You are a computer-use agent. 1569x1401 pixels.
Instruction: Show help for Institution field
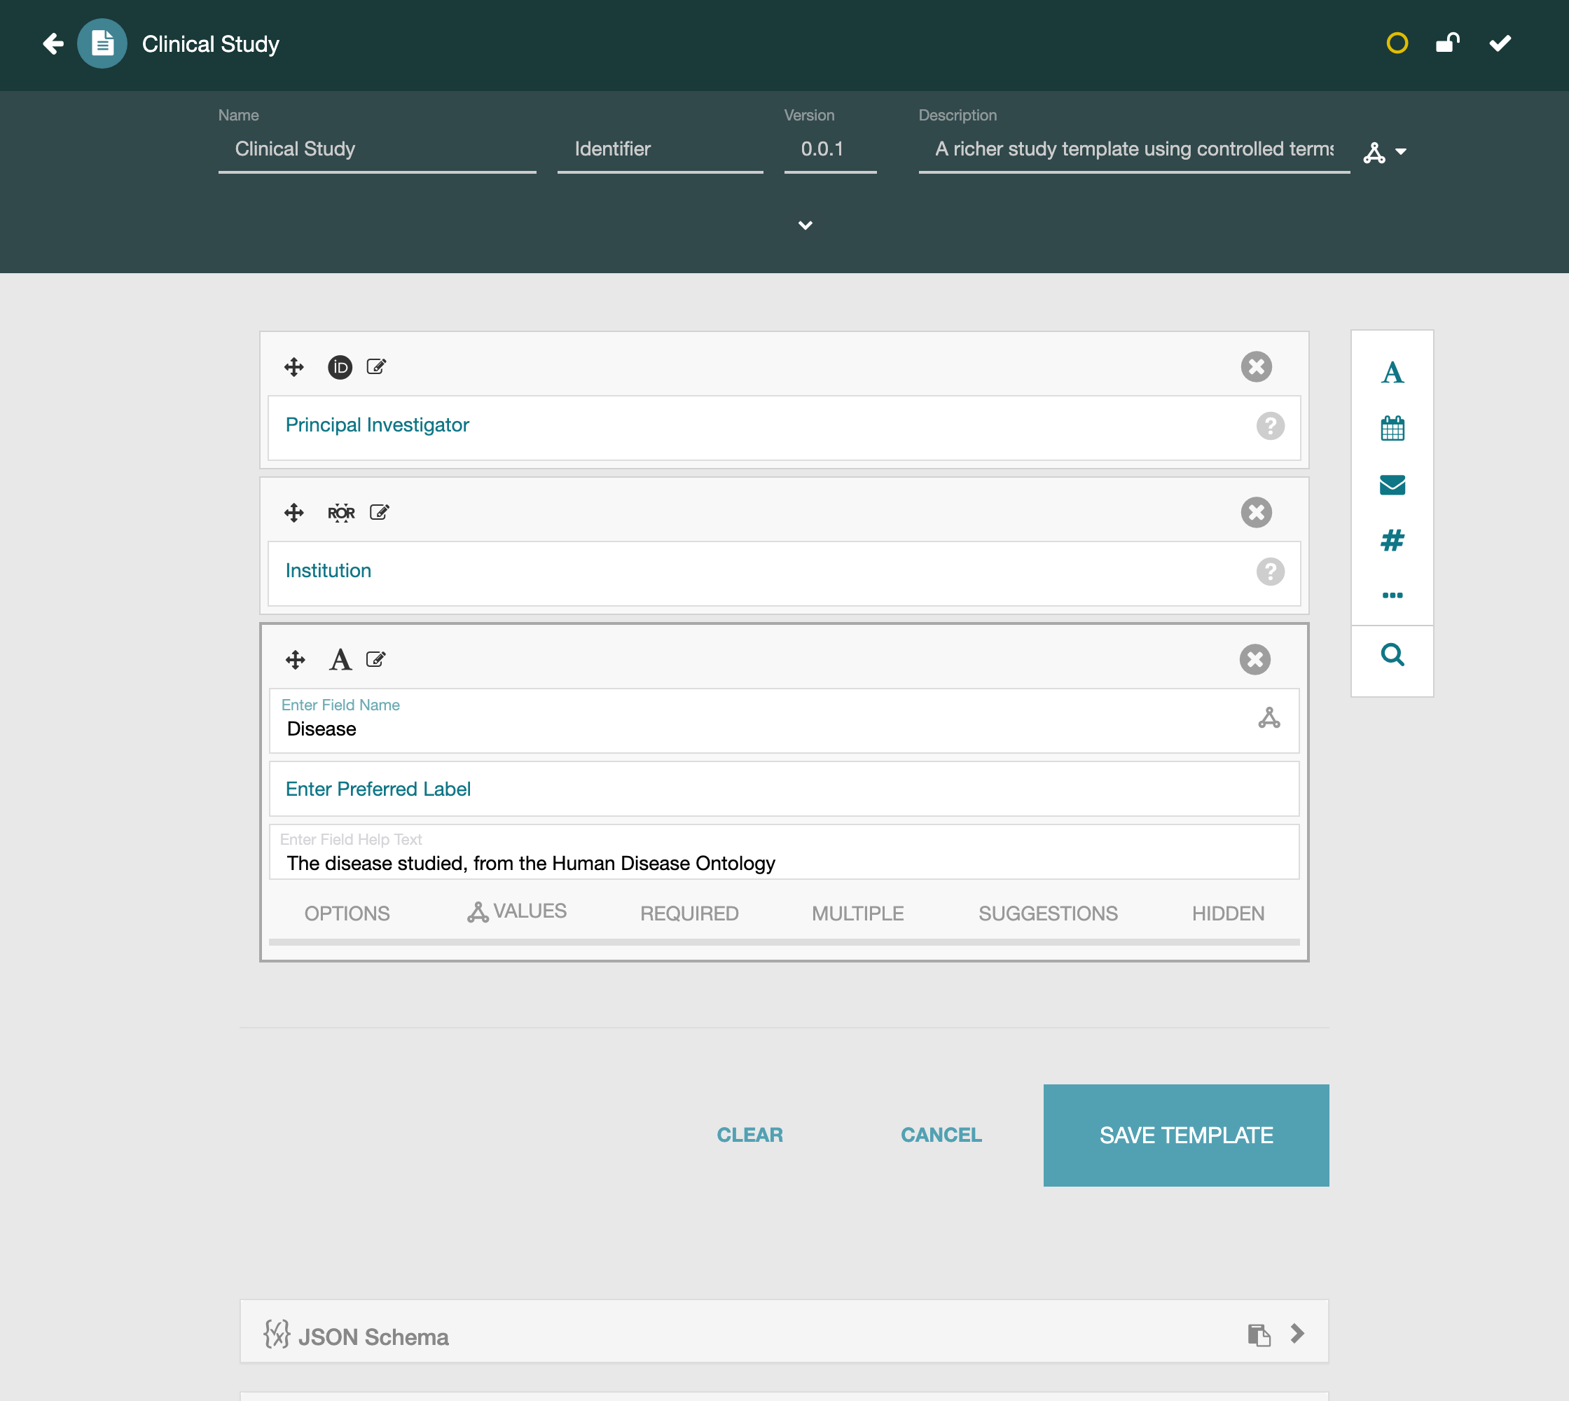coord(1269,571)
